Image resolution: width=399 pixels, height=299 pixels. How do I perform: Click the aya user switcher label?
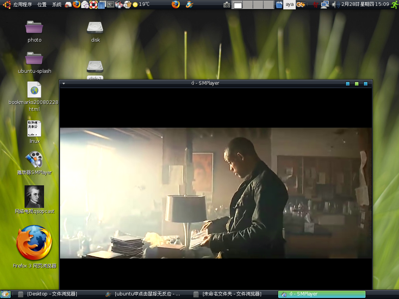[x=290, y=4]
